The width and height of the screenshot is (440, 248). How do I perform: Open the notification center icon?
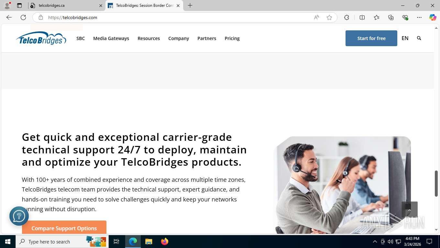tap(429, 242)
